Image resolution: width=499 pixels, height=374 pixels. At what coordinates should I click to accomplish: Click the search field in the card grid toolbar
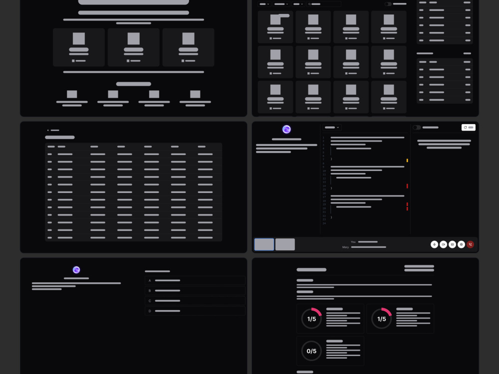point(324,4)
